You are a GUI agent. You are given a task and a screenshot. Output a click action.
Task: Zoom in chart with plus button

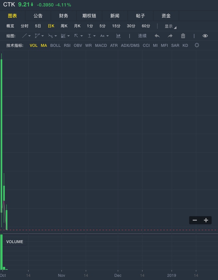pos(206,220)
